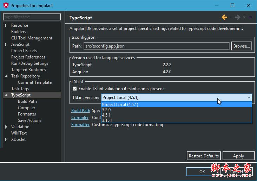This screenshot has height=181, width=257.
Task: Choose TSLint version 3.15.1
Action: [177, 120]
